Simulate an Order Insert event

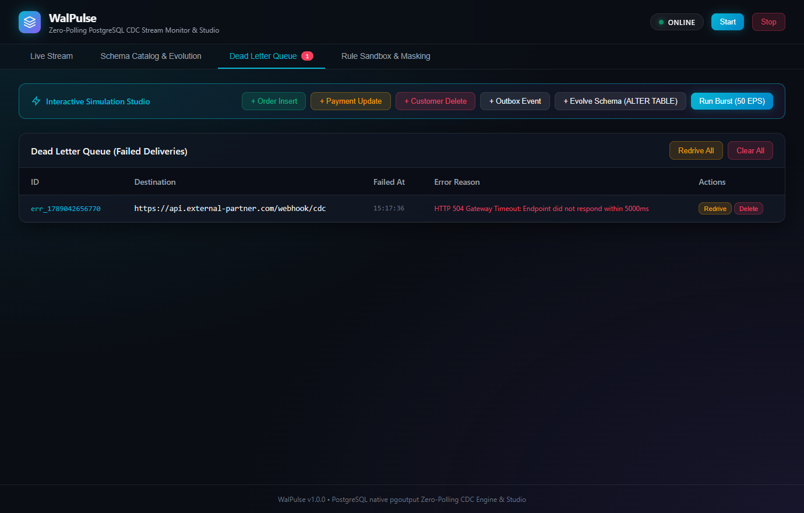[x=274, y=101]
